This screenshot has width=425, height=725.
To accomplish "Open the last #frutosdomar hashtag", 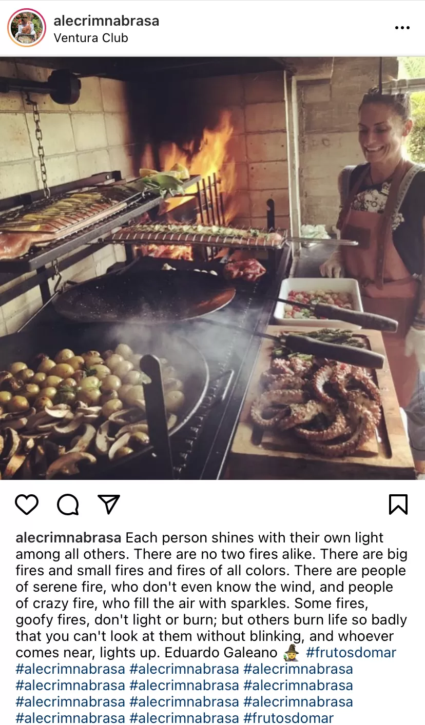I will pos(288,718).
